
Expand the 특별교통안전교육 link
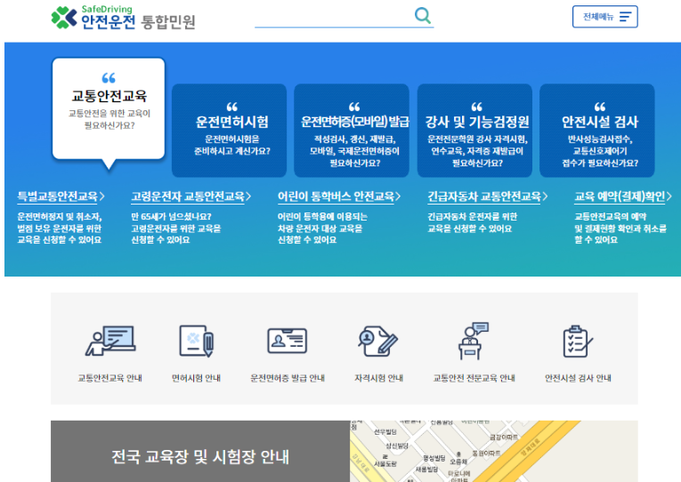[x=61, y=197]
